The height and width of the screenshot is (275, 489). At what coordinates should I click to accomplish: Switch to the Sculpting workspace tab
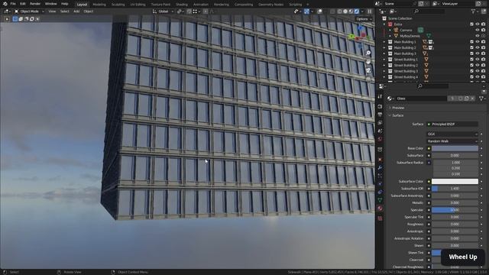pos(118,5)
